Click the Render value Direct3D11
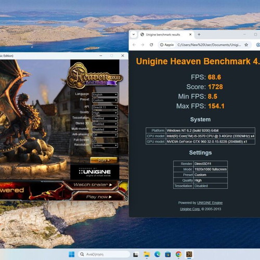 [211, 164]
